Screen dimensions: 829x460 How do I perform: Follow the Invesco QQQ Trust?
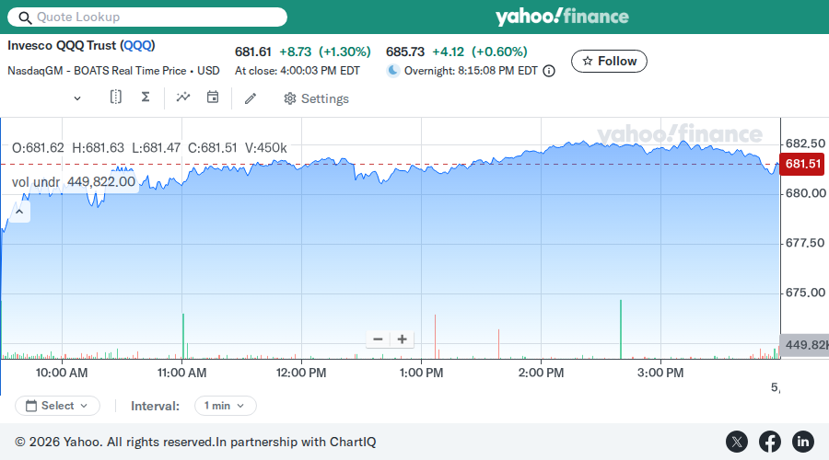coord(609,62)
